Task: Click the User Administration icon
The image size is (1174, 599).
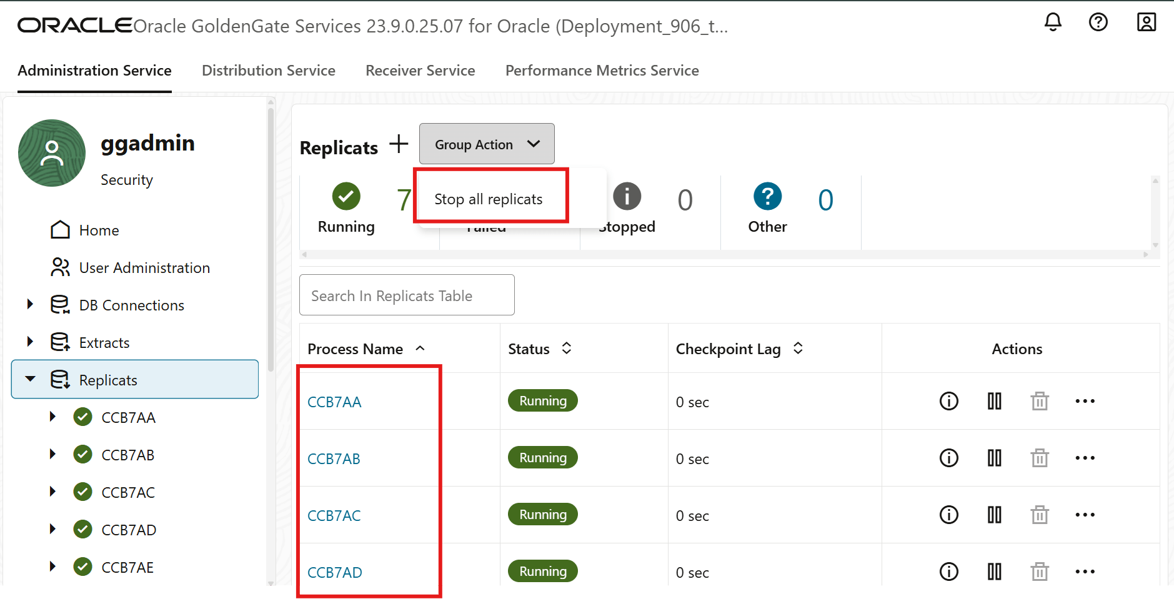Action: [x=61, y=267]
